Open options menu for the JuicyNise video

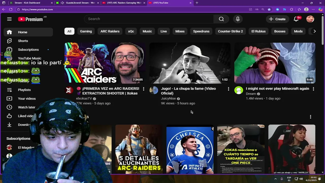pyautogui.click(x=229, y=89)
